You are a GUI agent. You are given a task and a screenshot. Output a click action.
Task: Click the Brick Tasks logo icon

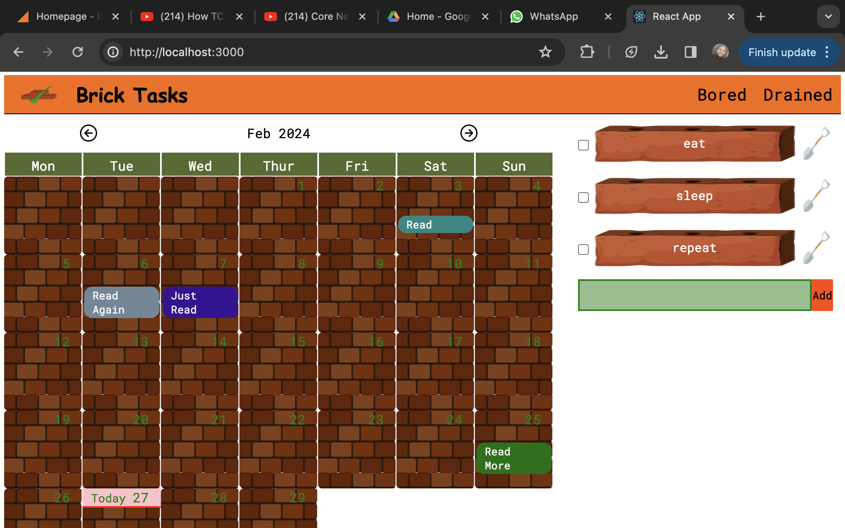pyautogui.click(x=39, y=95)
